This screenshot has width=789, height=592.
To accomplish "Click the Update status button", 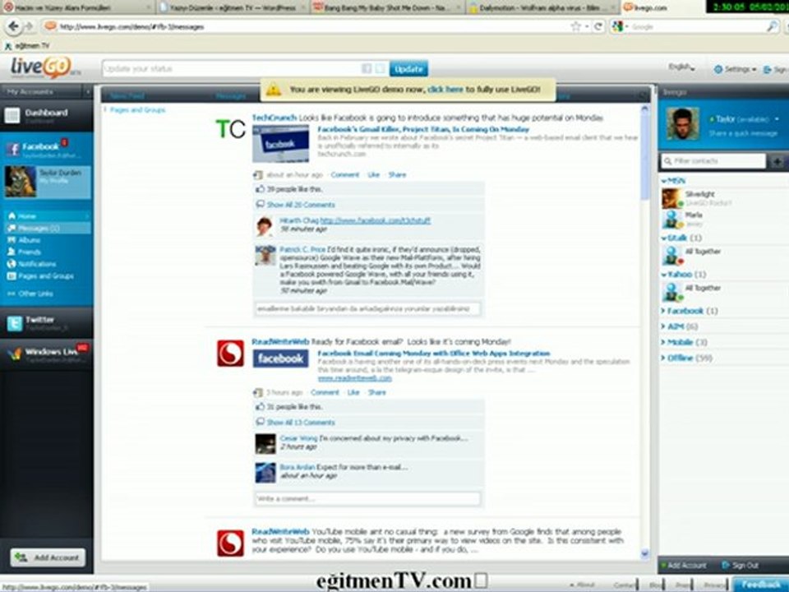I will pyautogui.click(x=408, y=69).
